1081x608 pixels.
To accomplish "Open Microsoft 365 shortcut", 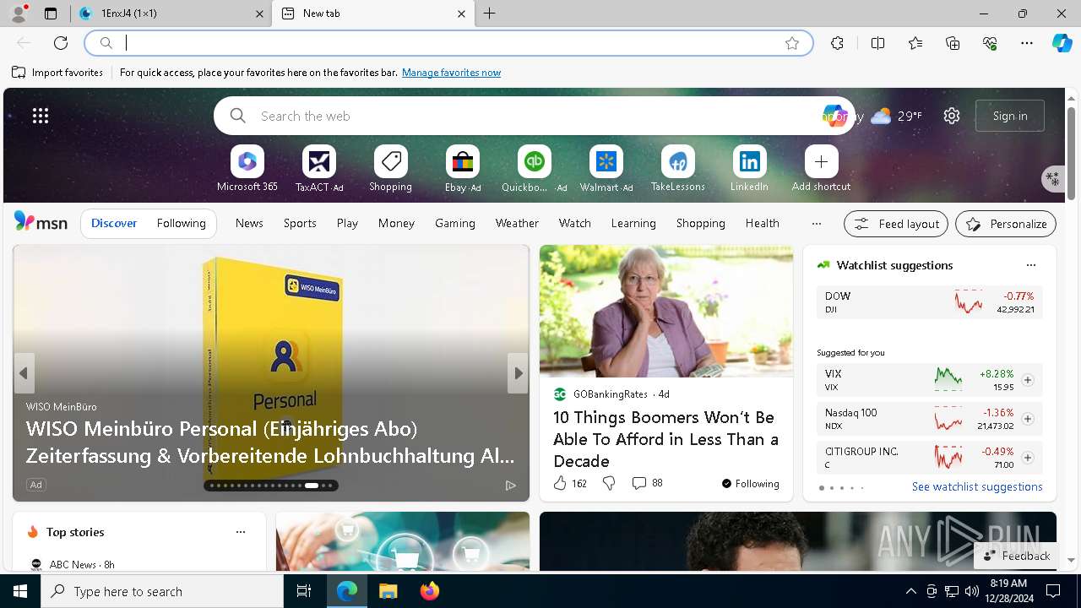I will click(x=247, y=168).
